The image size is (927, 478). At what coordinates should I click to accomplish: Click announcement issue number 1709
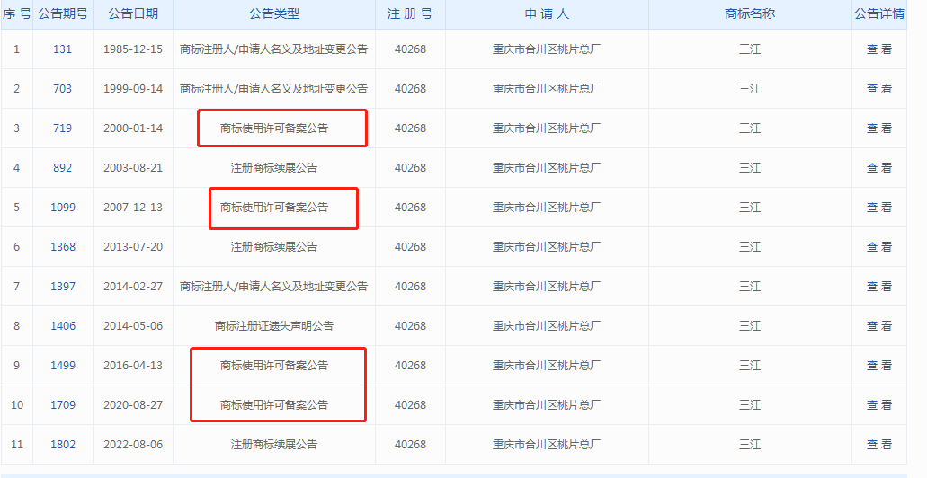point(63,404)
